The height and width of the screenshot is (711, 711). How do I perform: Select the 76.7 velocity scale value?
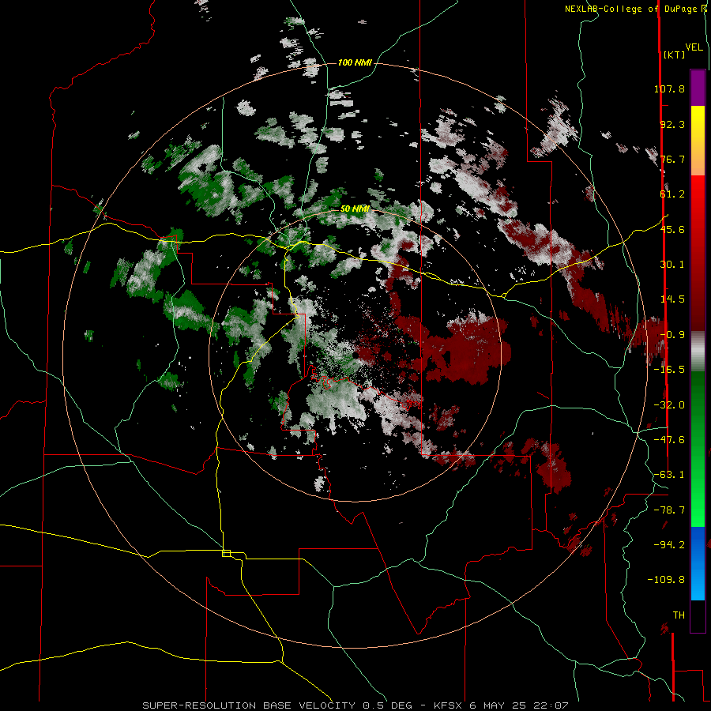pos(672,159)
